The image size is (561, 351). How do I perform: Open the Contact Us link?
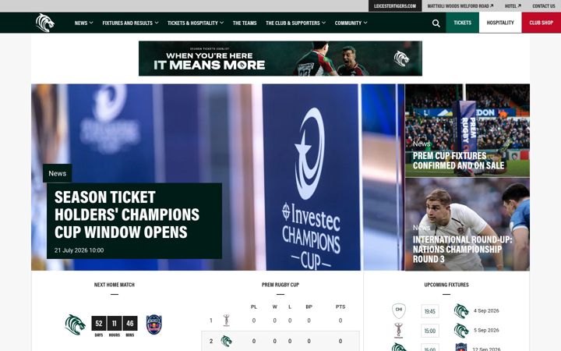544,6
